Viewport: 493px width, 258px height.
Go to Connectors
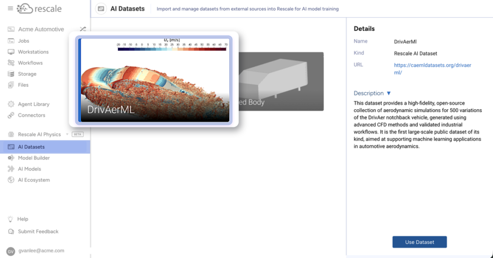click(31, 115)
